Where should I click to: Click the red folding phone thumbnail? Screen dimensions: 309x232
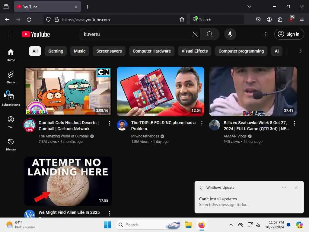point(161,91)
